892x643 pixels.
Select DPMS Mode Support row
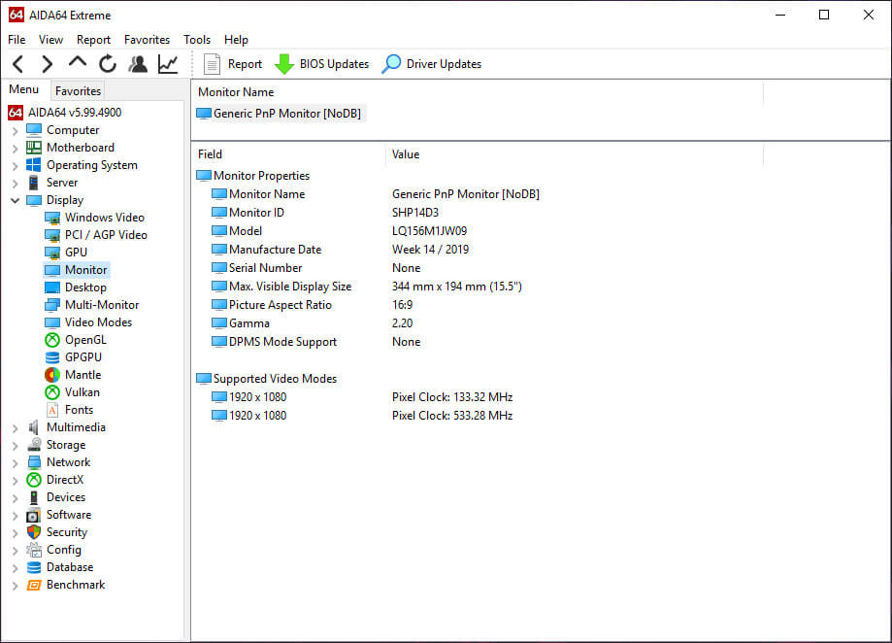[x=376, y=342]
